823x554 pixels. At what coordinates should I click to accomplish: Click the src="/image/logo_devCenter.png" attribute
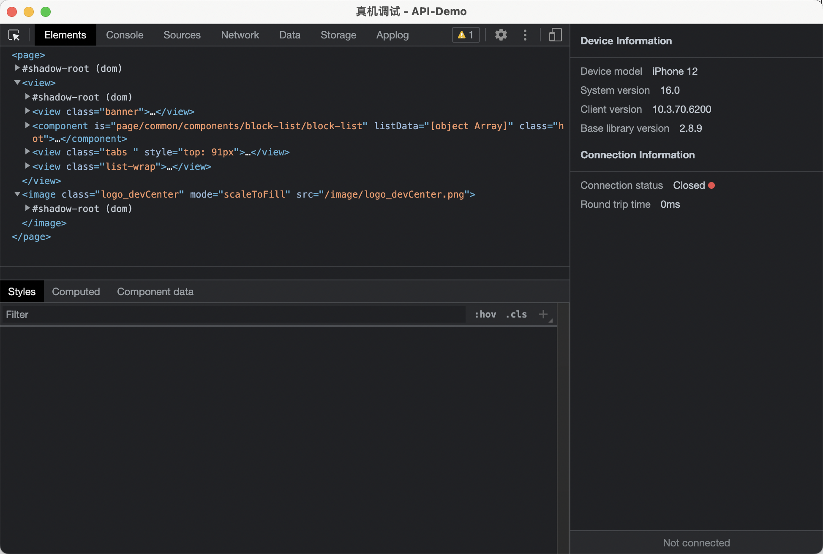point(383,195)
